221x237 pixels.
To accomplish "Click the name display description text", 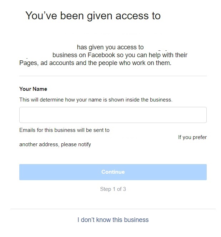I will (x=96, y=100).
